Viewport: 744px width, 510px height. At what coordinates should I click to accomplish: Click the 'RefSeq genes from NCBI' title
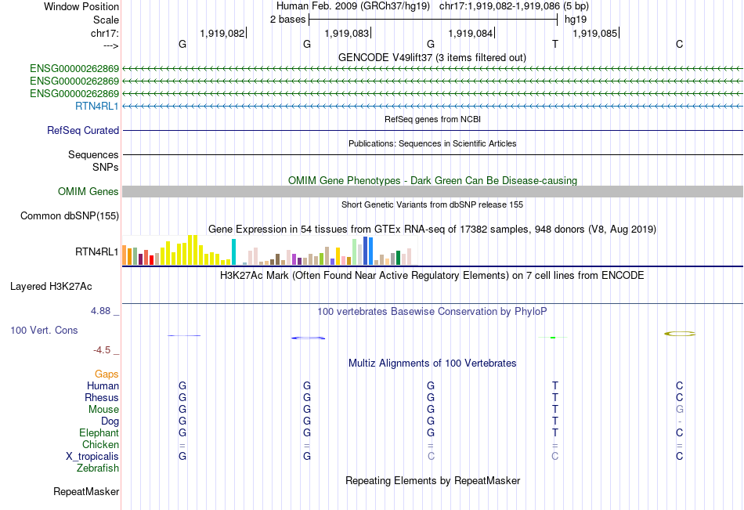pos(433,119)
